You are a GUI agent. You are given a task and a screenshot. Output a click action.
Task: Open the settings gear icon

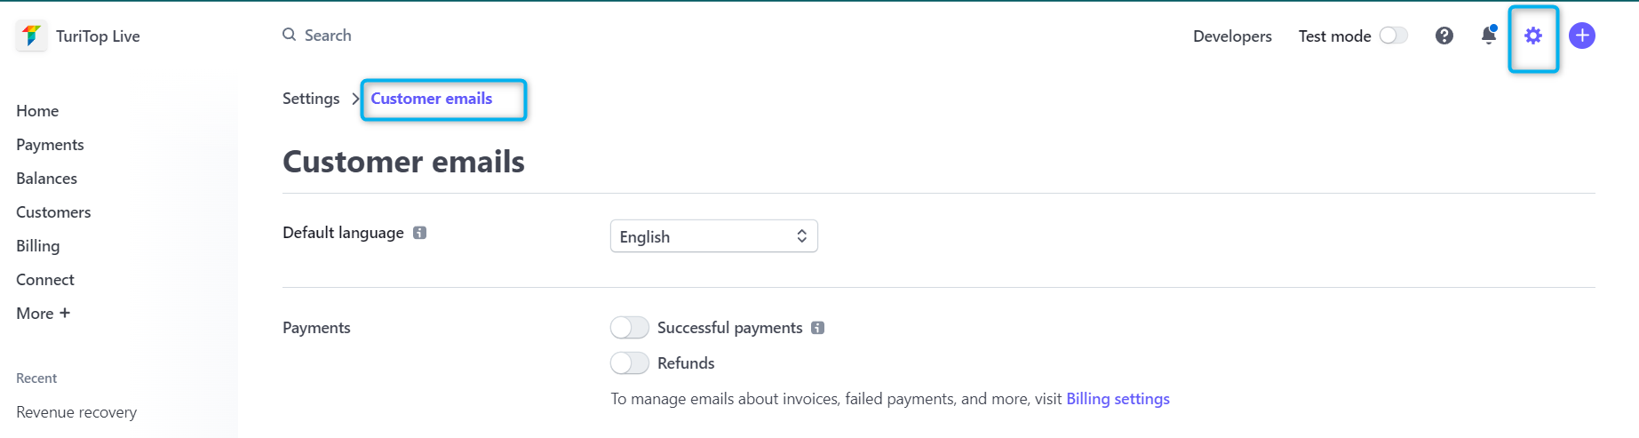point(1533,36)
